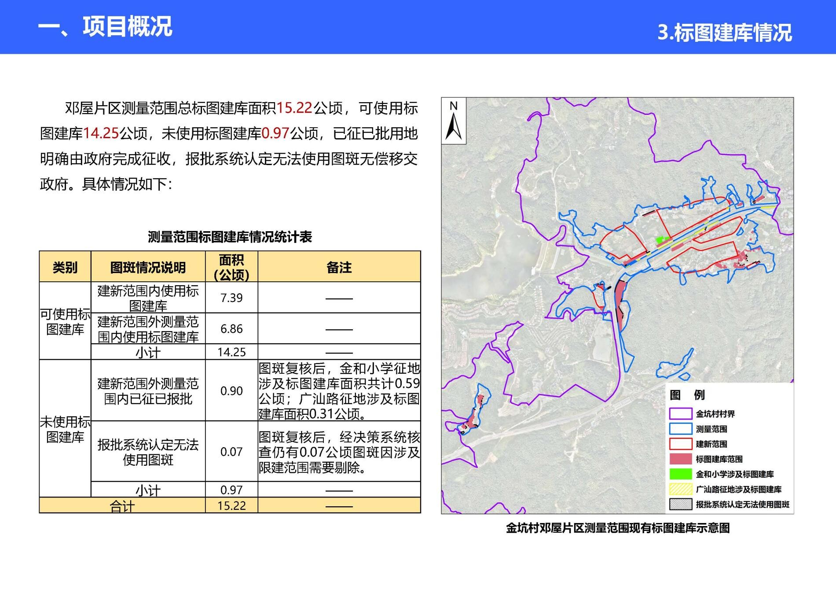Select the 0.07 area cell in table
The height and width of the screenshot is (593, 836).
(x=231, y=452)
